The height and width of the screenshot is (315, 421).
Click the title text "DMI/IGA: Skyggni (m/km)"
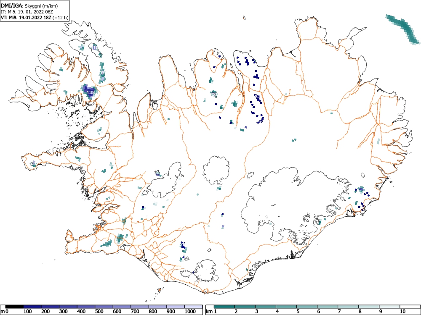pos(29,5)
